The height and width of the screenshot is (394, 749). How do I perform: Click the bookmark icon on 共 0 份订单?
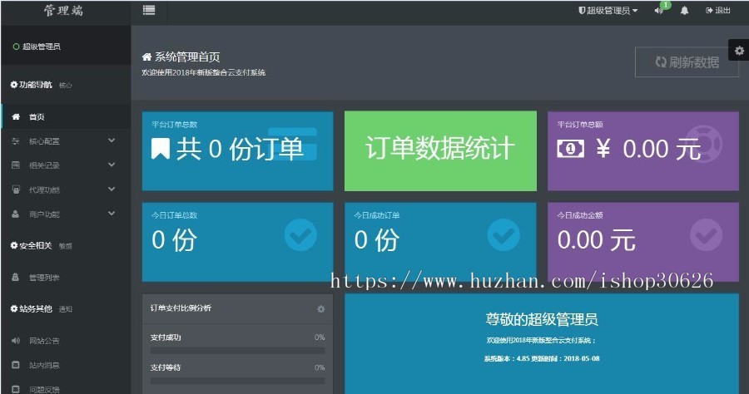point(161,148)
